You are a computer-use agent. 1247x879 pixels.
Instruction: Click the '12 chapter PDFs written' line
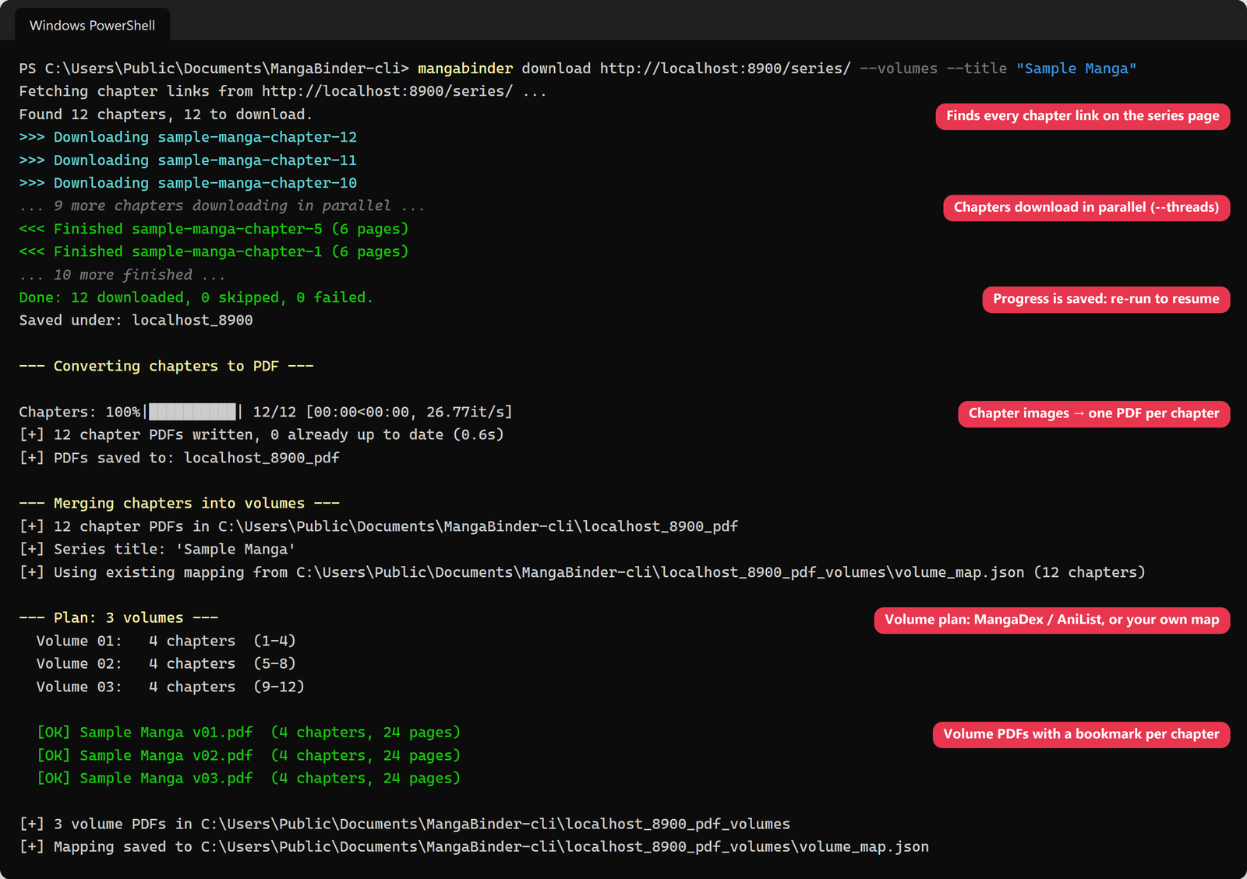[261, 434]
